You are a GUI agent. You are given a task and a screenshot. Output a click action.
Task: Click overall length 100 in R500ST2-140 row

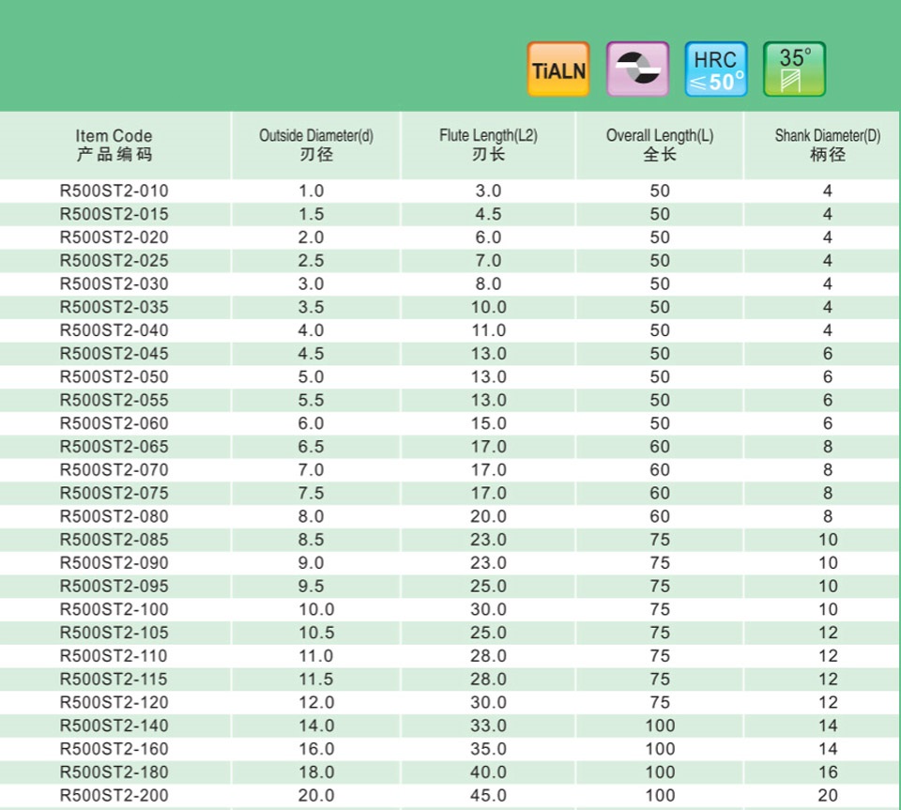(660, 726)
